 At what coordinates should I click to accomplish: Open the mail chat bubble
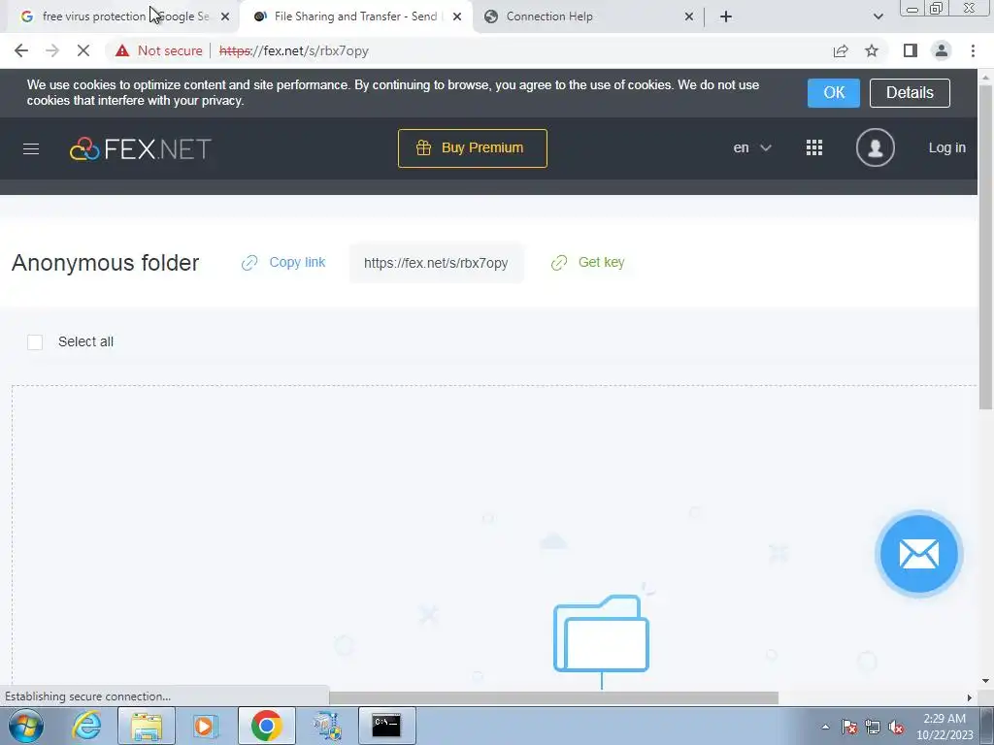point(918,554)
